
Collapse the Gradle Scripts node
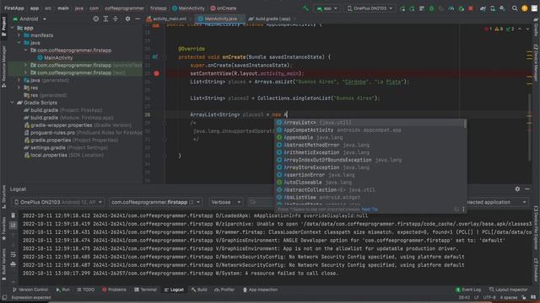pos(13,103)
